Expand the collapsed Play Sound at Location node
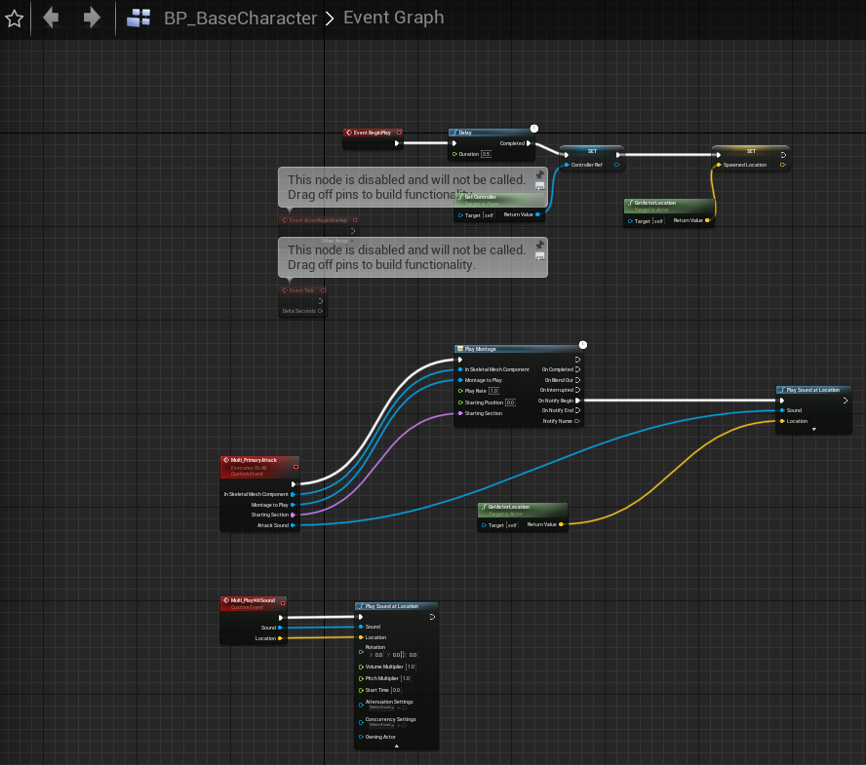This screenshot has height=765, width=866. coord(814,430)
